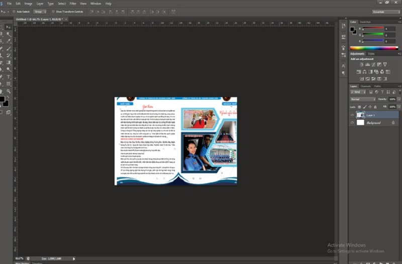Toggle lock all padlock icon
402x264 pixels.
[375, 107]
